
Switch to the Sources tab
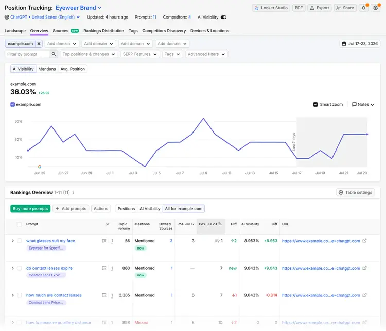[61, 31]
